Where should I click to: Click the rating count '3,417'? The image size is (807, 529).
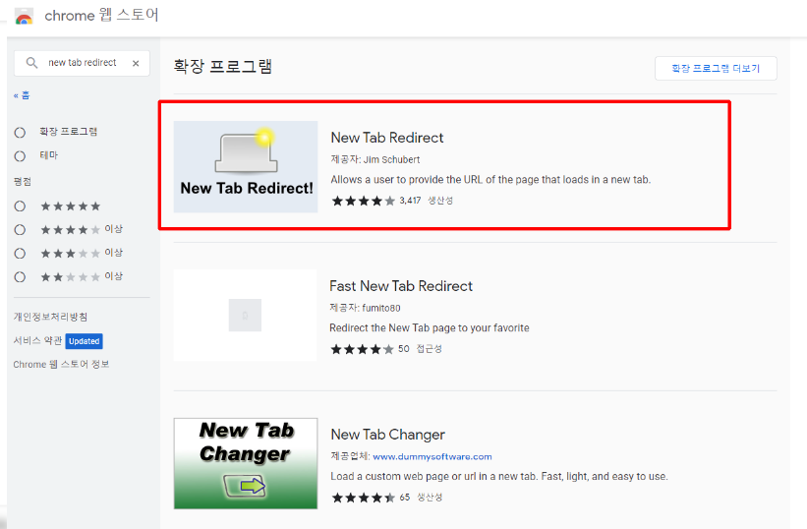pos(410,201)
